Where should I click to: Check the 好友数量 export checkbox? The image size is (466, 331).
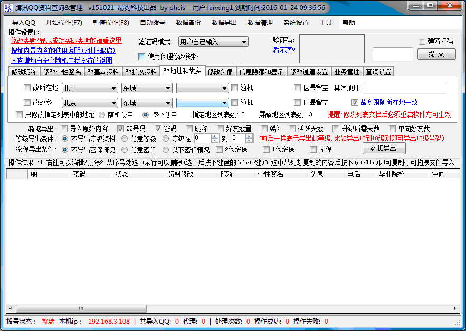[x=220, y=129]
